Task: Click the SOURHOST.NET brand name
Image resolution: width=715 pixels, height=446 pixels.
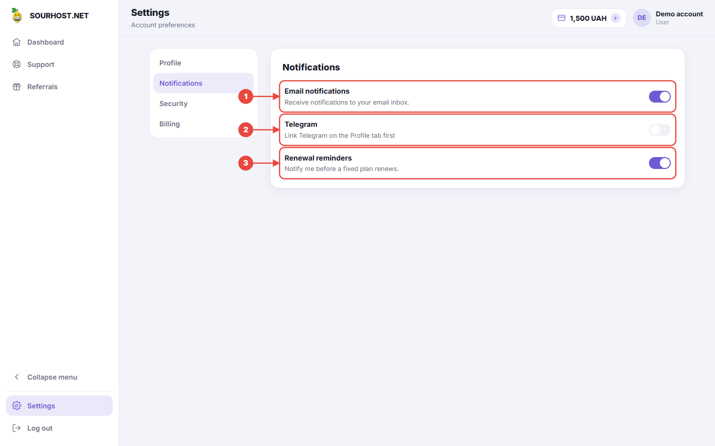Action: coord(59,16)
